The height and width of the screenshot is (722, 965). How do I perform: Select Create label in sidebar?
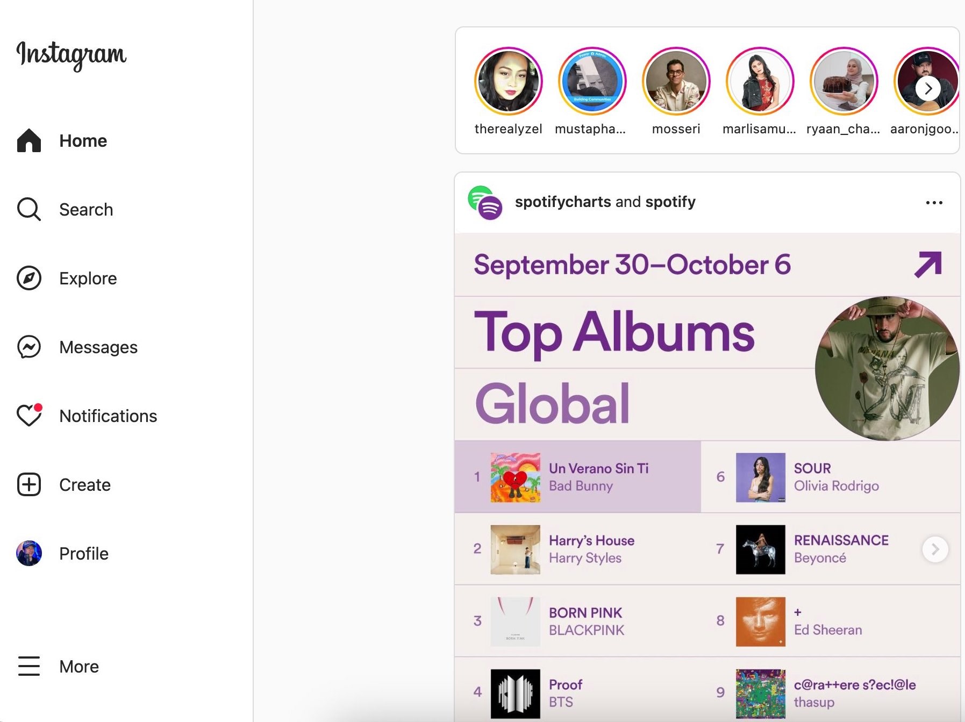pyautogui.click(x=85, y=485)
